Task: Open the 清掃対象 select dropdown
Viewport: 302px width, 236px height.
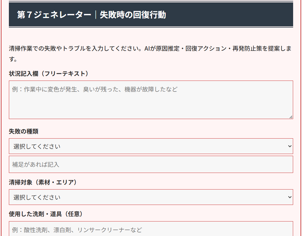Action: 151,197
